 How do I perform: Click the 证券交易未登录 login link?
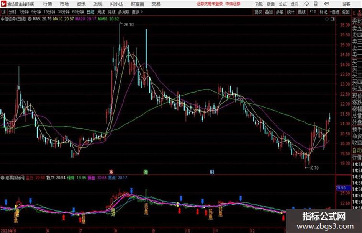click(210, 4)
